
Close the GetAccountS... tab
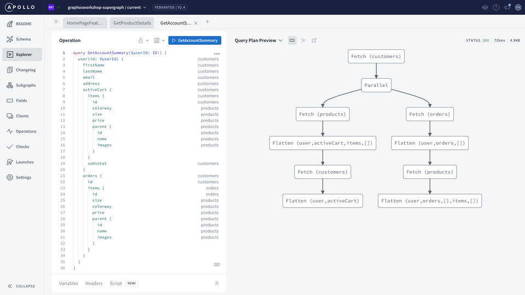(196, 23)
